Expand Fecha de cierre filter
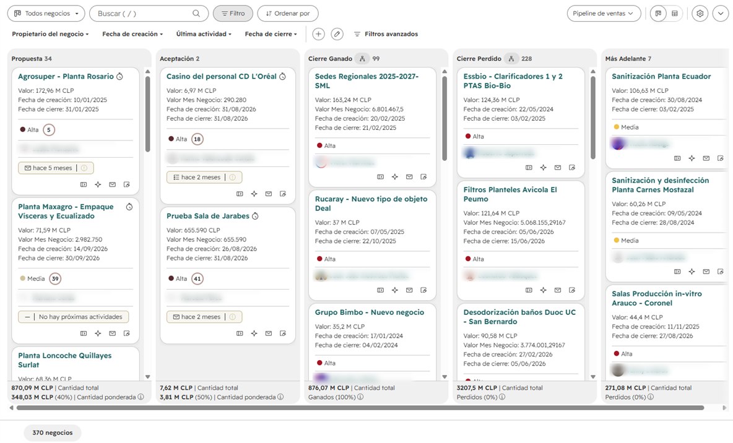This screenshot has width=733, height=443. (271, 34)
